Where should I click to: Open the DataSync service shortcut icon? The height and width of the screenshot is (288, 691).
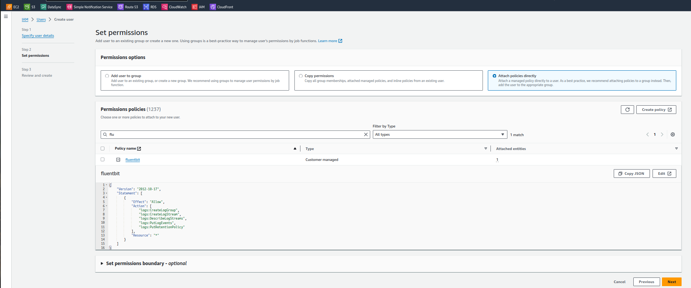(43, 7)
